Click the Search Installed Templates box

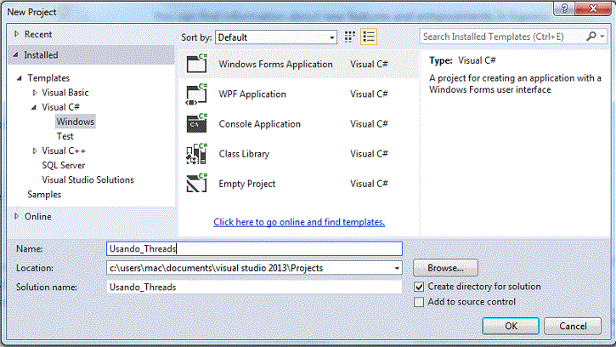503,37
